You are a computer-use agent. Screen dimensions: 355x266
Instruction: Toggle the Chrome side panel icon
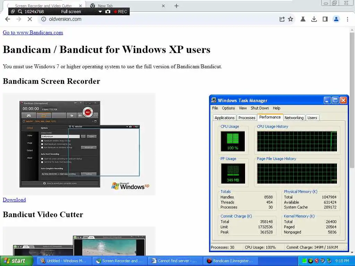click(x=325, y=19)
